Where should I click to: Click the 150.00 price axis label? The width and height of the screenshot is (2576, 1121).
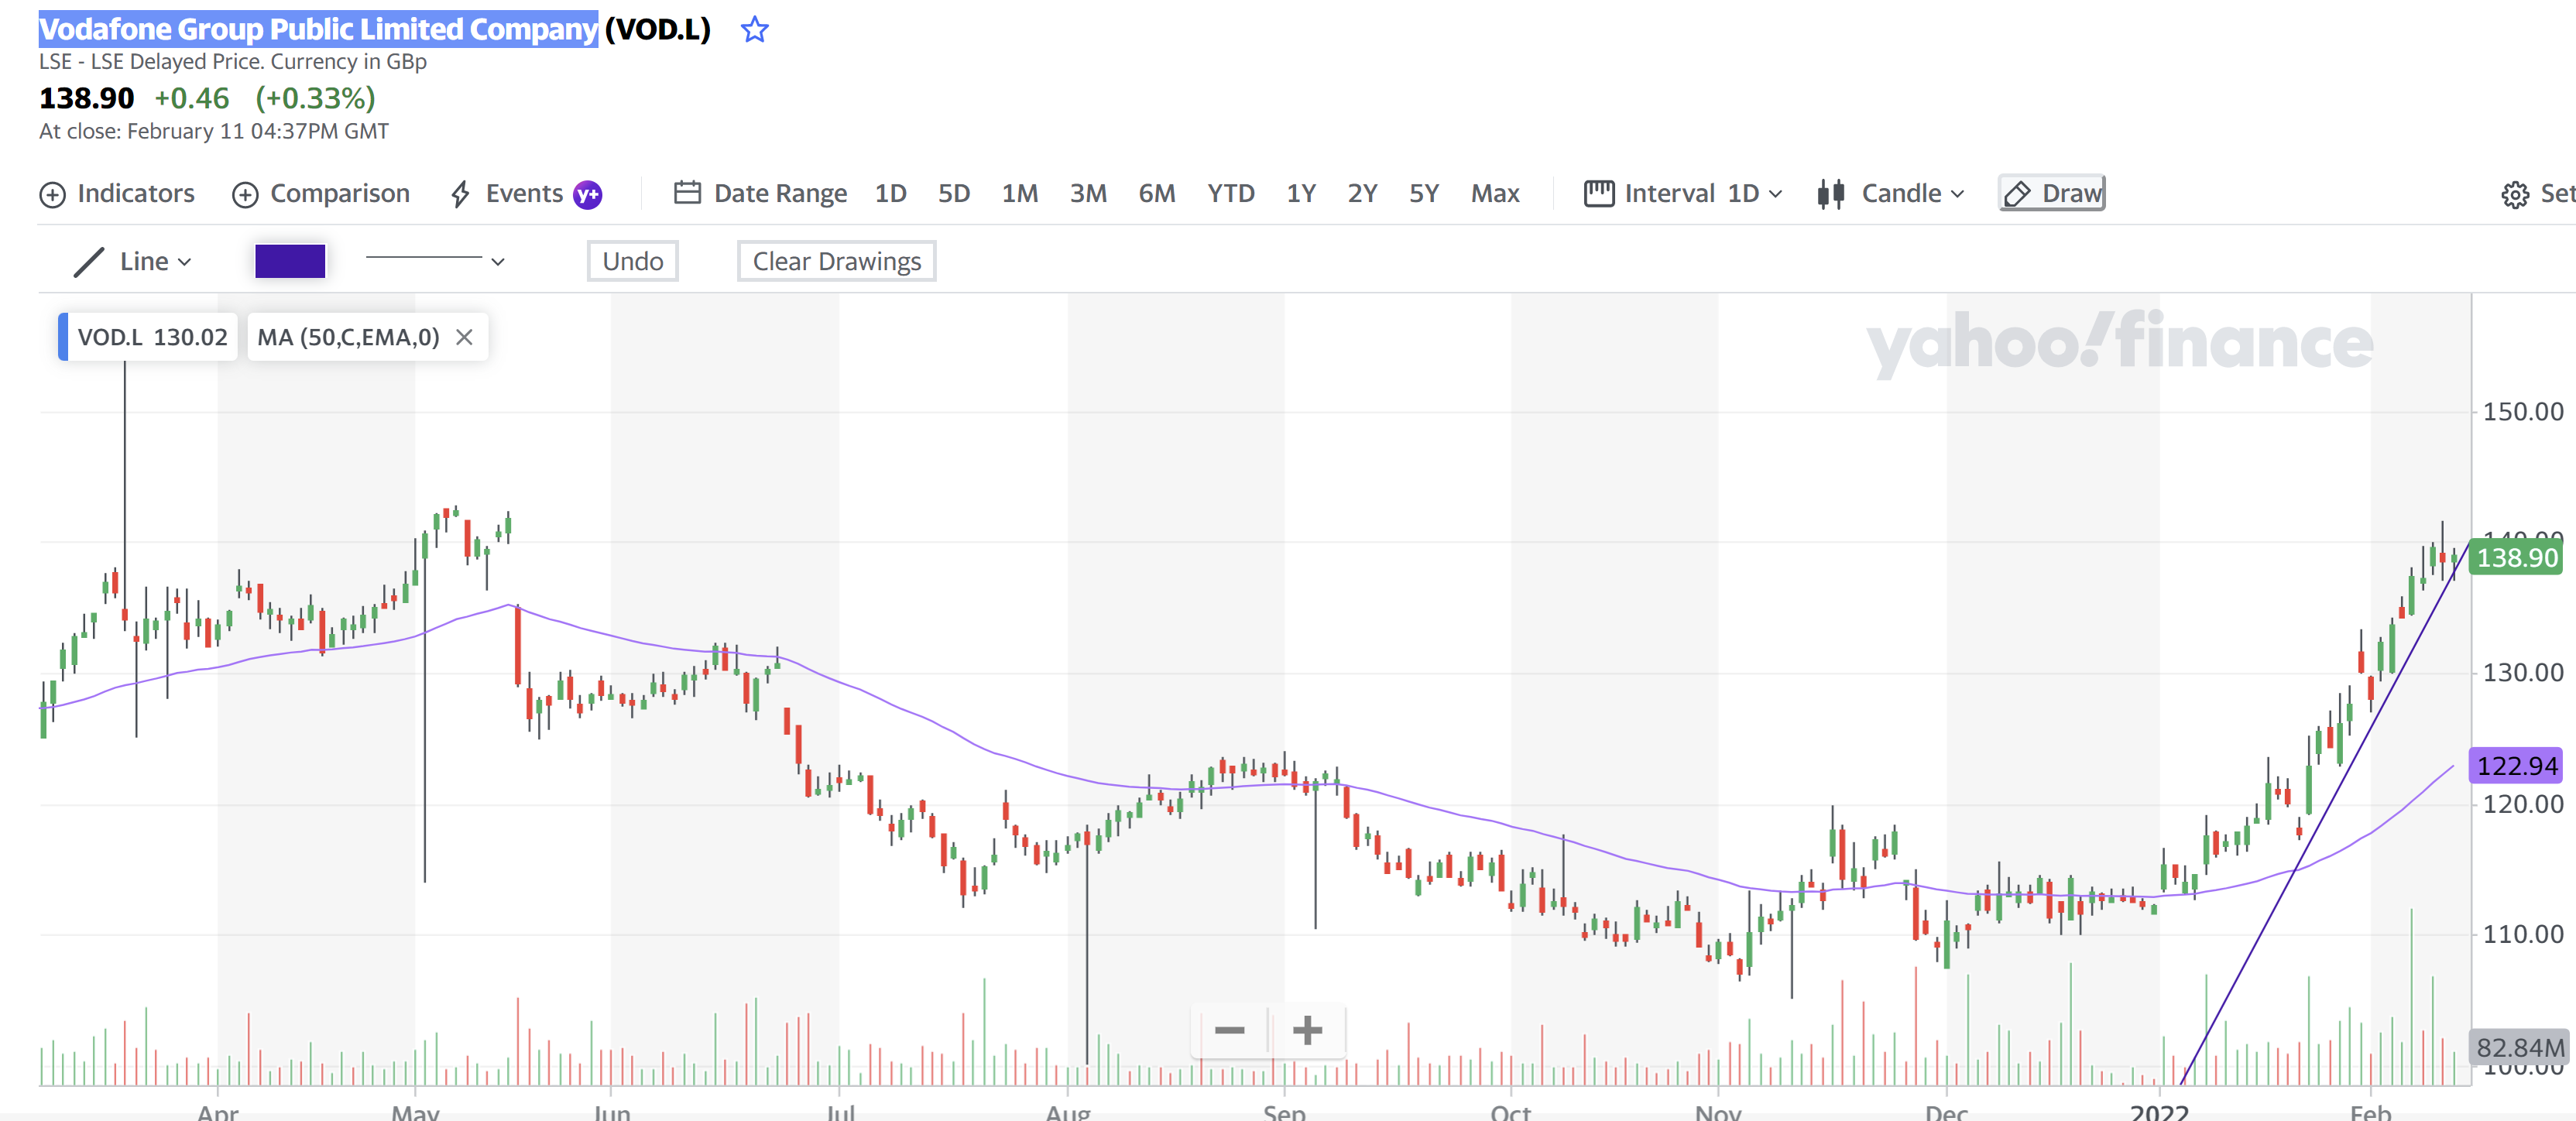(2523, 411)
